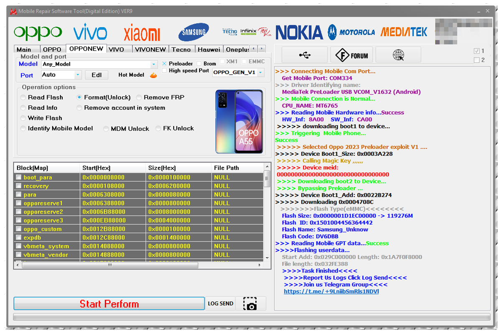Open the Forum icon button

pos(352,55)
